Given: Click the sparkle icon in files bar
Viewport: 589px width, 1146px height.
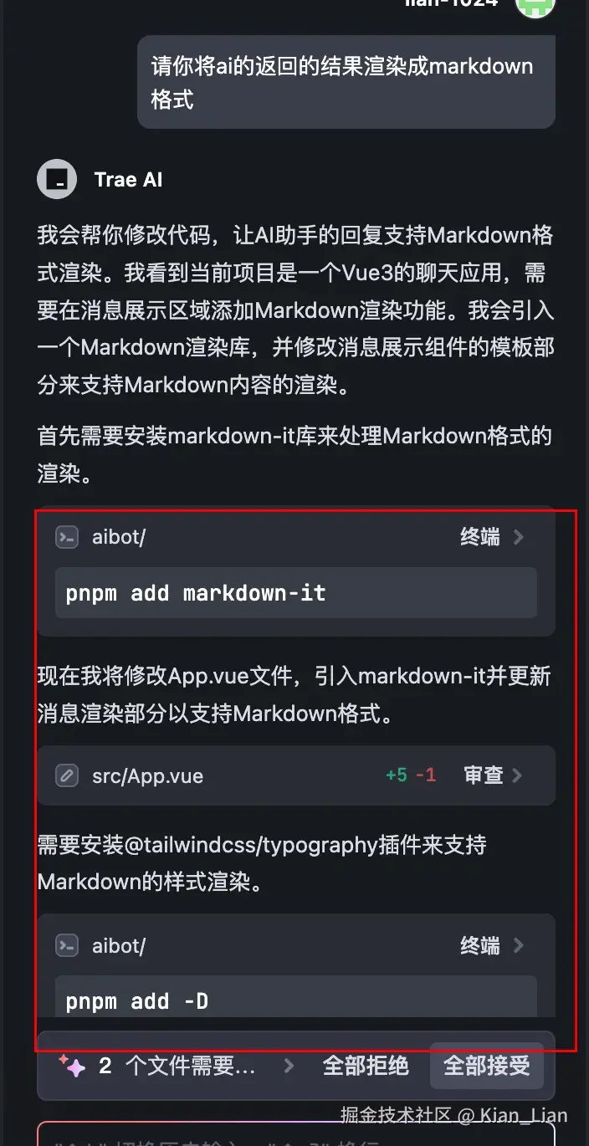Looking at the screenshot, I should pos(73,1066).
